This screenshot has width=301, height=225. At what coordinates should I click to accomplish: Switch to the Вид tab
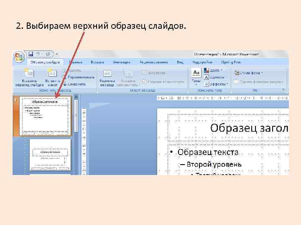180,62
